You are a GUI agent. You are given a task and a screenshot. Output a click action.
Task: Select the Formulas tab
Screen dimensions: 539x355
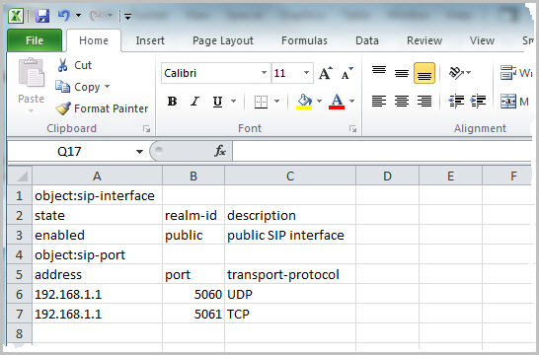point(304,40)
